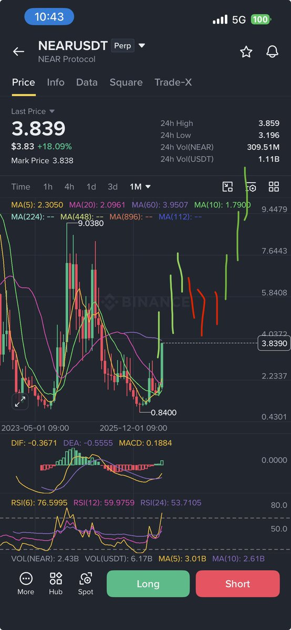Tap the Perp contract type badge
The width and height of the screenshot is (291, 630).
coord(123,46)
